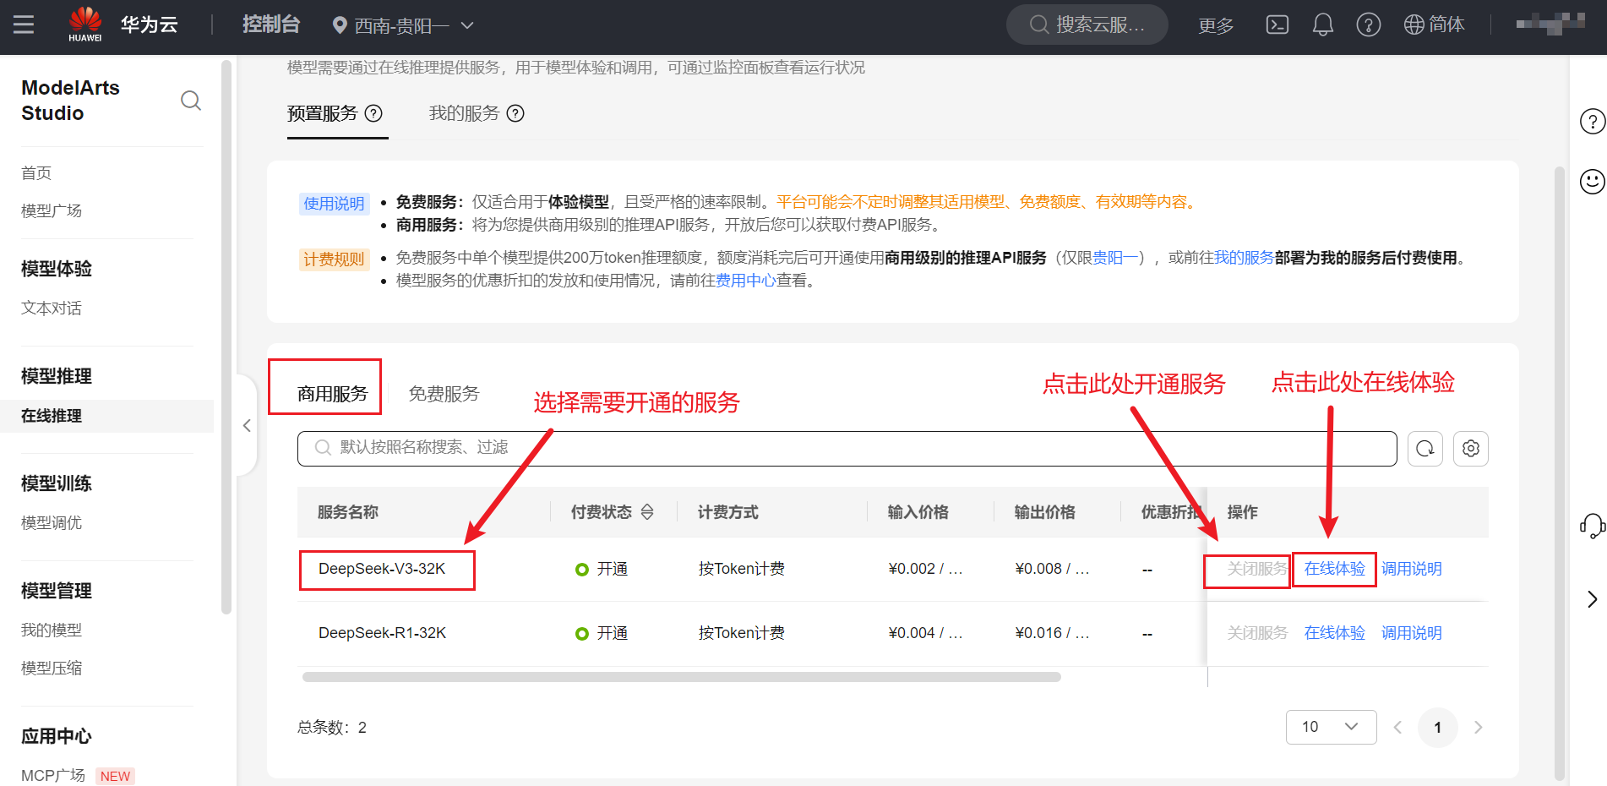Screen dimensions: 1607x786
Task: Open the notifications bell
Action: (1323, 25)
